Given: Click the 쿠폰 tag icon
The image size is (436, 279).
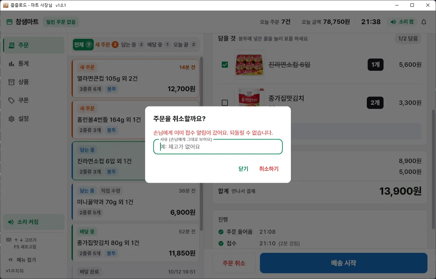Looking at the screenshot, I should click(12, 100).
